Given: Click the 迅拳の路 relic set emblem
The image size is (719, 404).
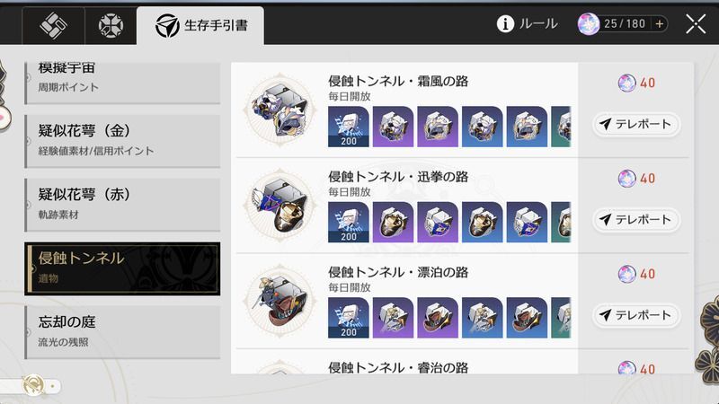Looking at the screenshot, I should pyautogui.click(x=280, y=206).
